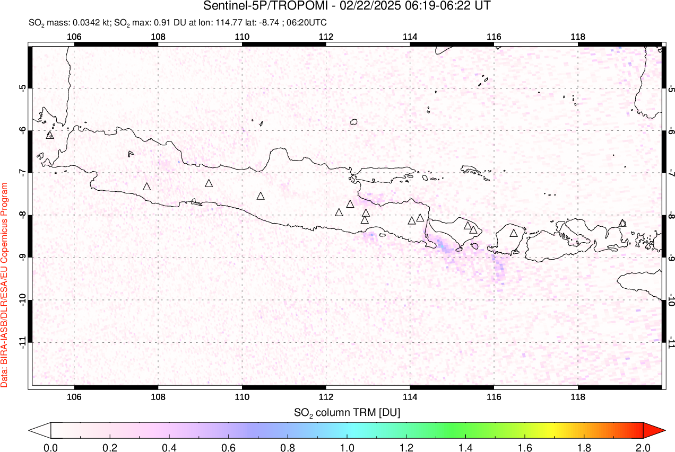Viewport: 675px width, 452px height.
Task: Click the top axis longitude label 106
Action: pos(74,37)
